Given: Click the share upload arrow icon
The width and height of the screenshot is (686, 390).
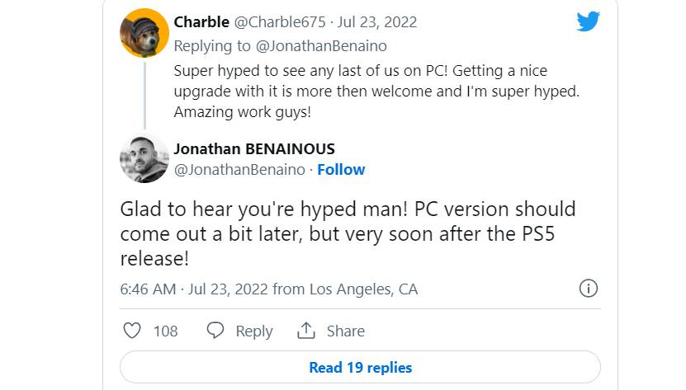Looking at the screenshot, I should pyautogui.click(x=307, y=331).
